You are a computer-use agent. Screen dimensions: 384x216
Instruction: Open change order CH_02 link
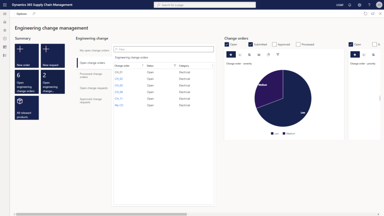click(118, 79)
